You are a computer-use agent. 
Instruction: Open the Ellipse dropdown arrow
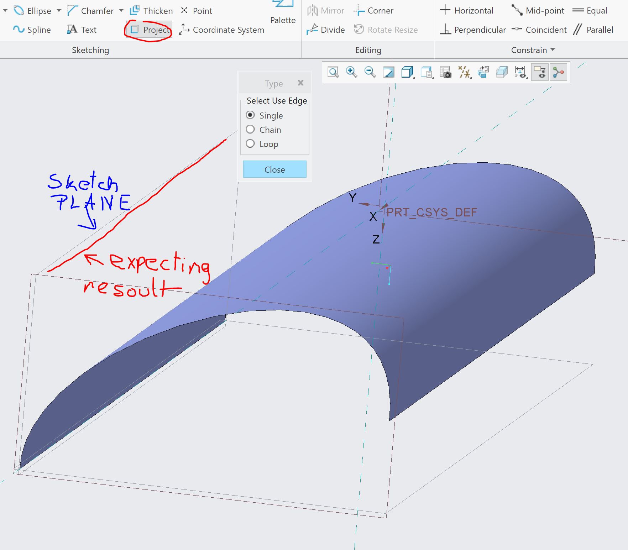pos(58,11)
